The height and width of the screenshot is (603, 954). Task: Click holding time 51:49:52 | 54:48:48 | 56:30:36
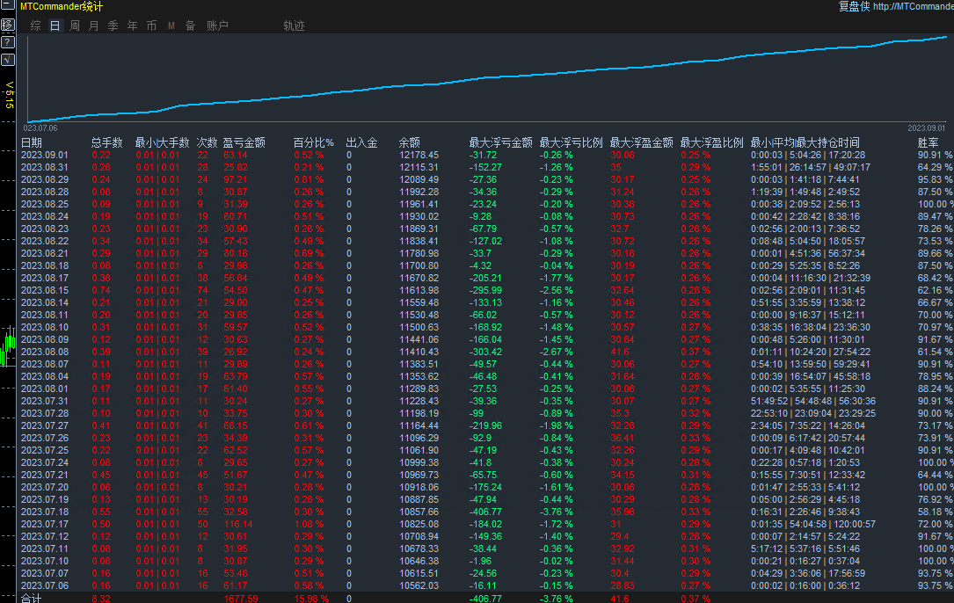click(x=813, y=401)
